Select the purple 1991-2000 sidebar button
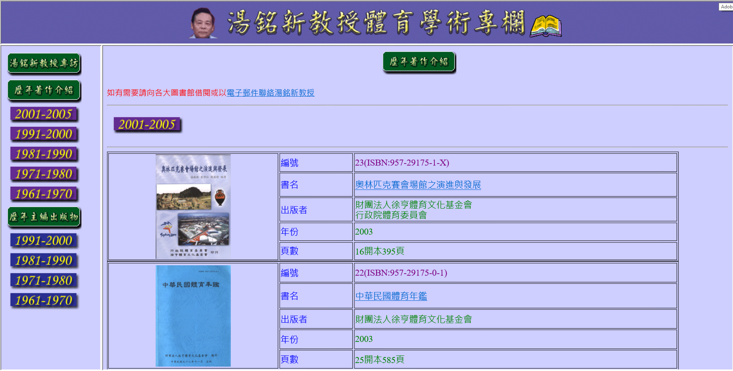This screenshot has width=733, height=371. click(x=44, y=134)
